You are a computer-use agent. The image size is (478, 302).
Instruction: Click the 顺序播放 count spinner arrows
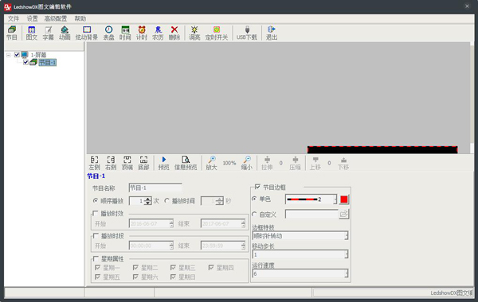tap(148, 201)
